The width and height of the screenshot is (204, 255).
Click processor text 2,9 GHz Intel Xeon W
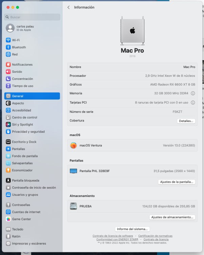point(170,75)
